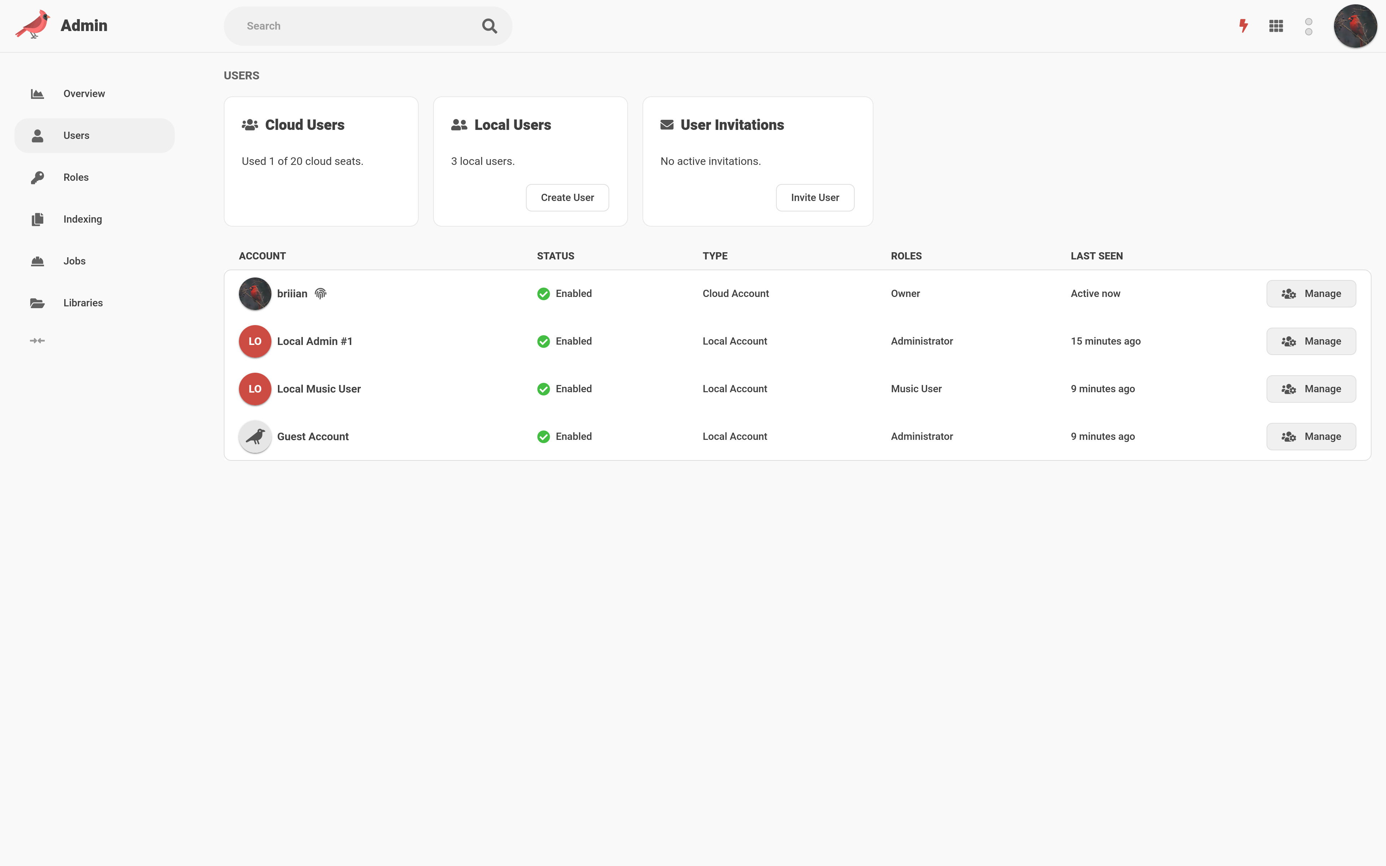Click the red lightning bolt icon

(1243, 26)
